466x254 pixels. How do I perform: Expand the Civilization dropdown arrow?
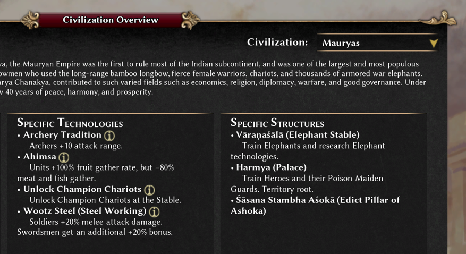434,44
